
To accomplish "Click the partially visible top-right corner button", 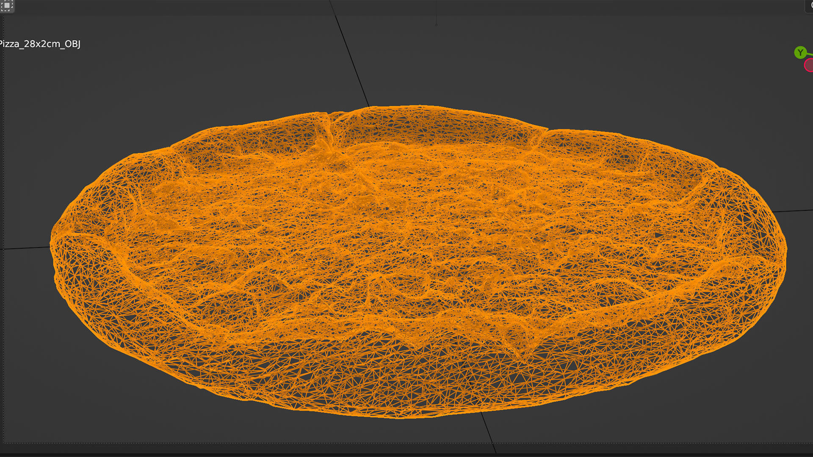I will click(x=809, y=6).
